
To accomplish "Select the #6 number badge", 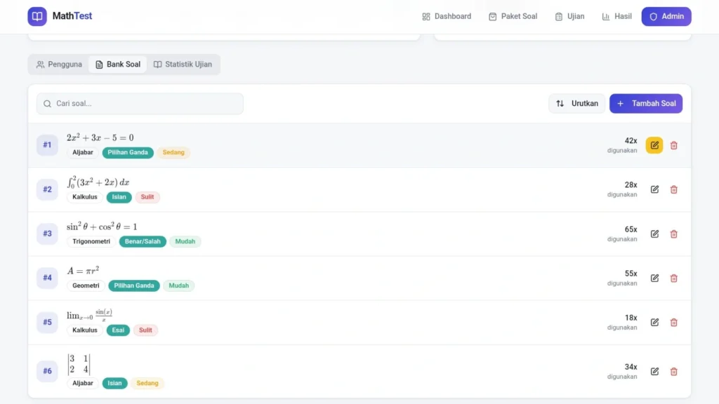I will pos(47,371).
